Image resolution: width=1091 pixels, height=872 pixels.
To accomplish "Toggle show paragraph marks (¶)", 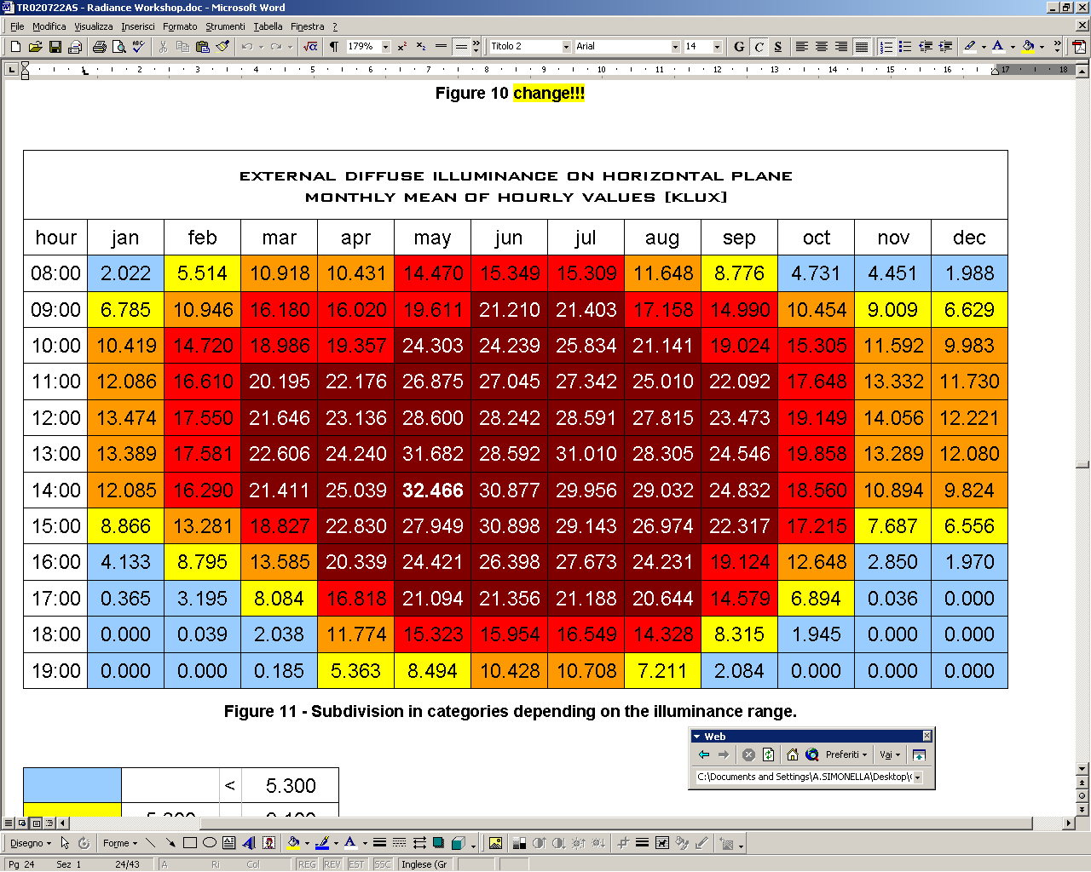I will pyautogui.click(x=334, y=47).
